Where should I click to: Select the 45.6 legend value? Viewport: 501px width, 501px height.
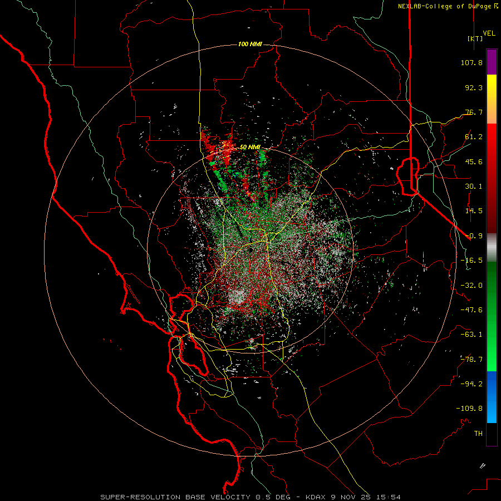click(x=474, y=161)
